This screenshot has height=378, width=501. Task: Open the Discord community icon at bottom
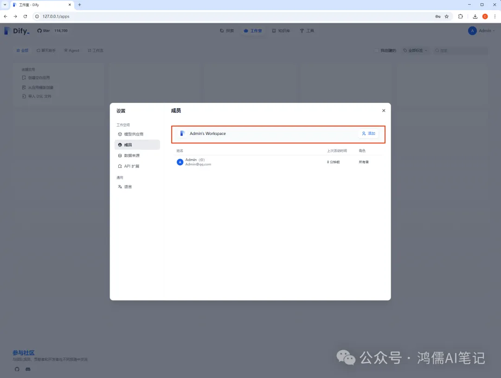tap(28, 369)
